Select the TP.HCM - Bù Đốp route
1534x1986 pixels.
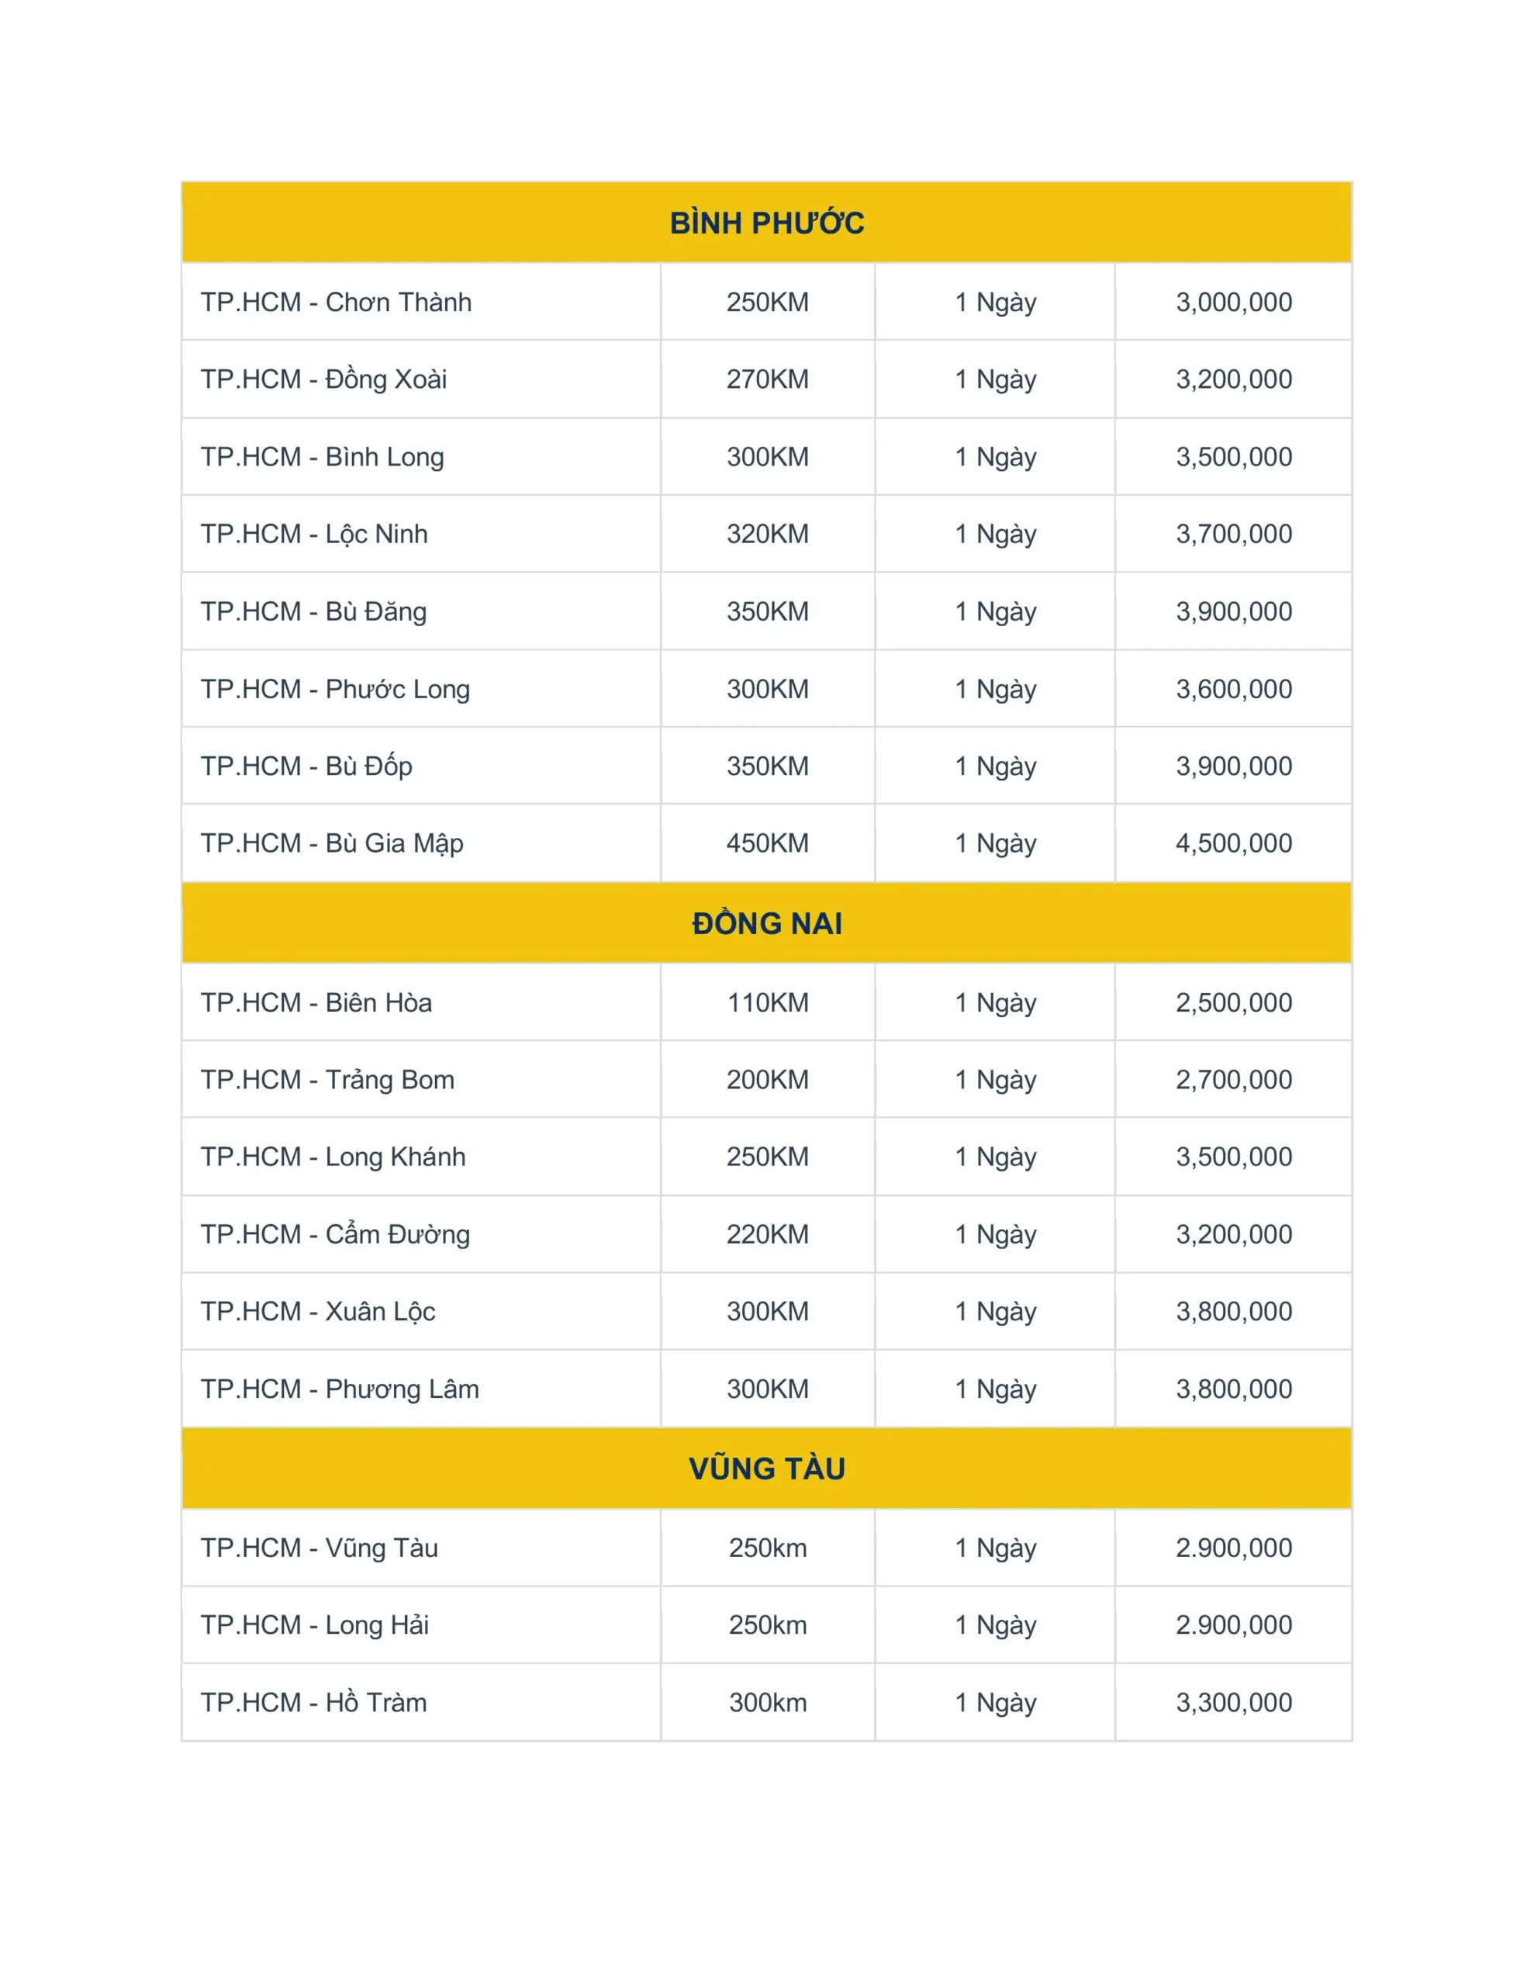[x=306, y=766]
